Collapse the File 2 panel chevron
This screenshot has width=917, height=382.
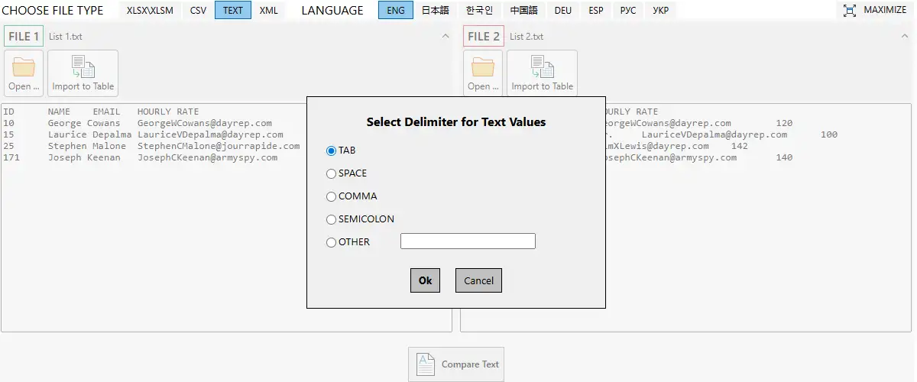905,36
